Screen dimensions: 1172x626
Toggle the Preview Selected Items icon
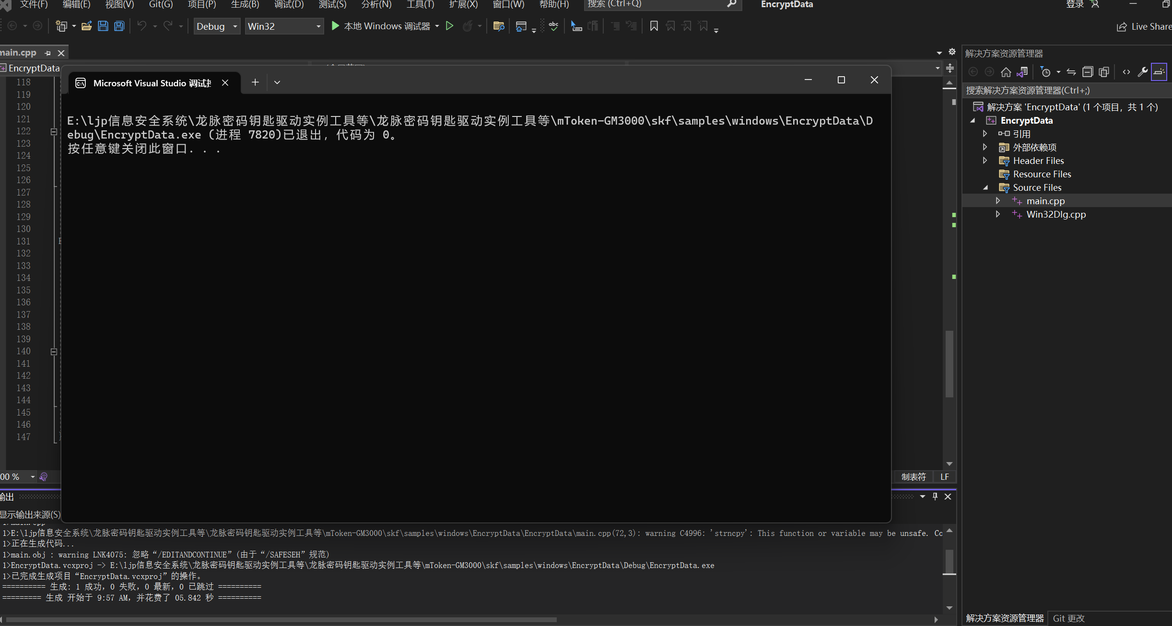coord(1159,72)
